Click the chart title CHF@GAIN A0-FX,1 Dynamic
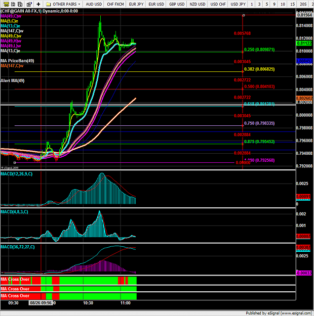Image resolution: width=314 pixels, height=316 pixels. (39, 11)
